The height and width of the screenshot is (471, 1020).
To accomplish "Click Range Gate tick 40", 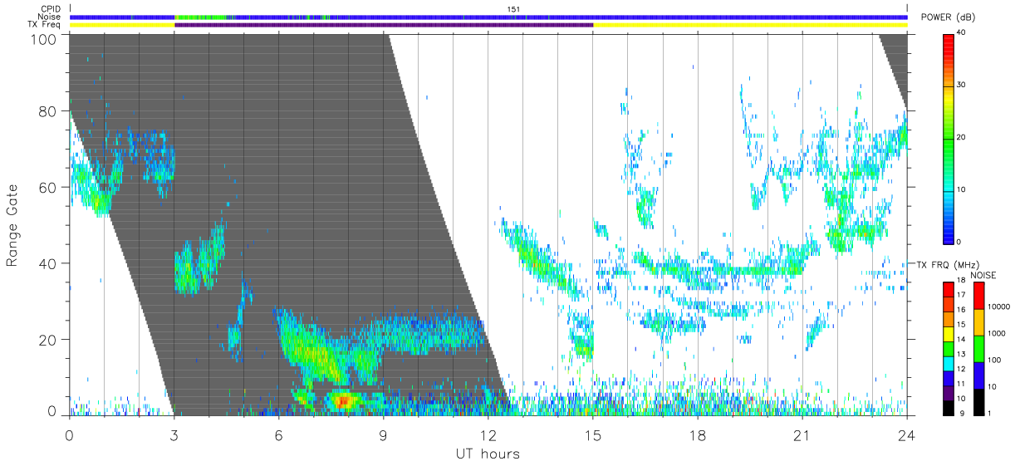I will pyautogui.click(x=49, y=264).
